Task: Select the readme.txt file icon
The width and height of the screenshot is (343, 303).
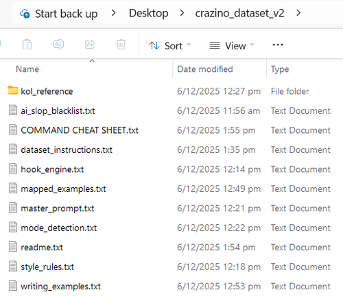Action: click(13, 247)
